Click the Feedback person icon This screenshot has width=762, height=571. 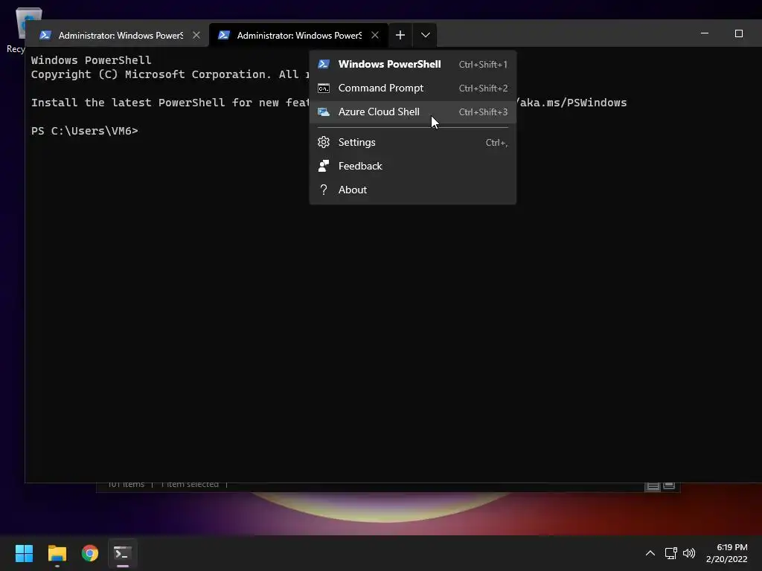pos(324,166)
